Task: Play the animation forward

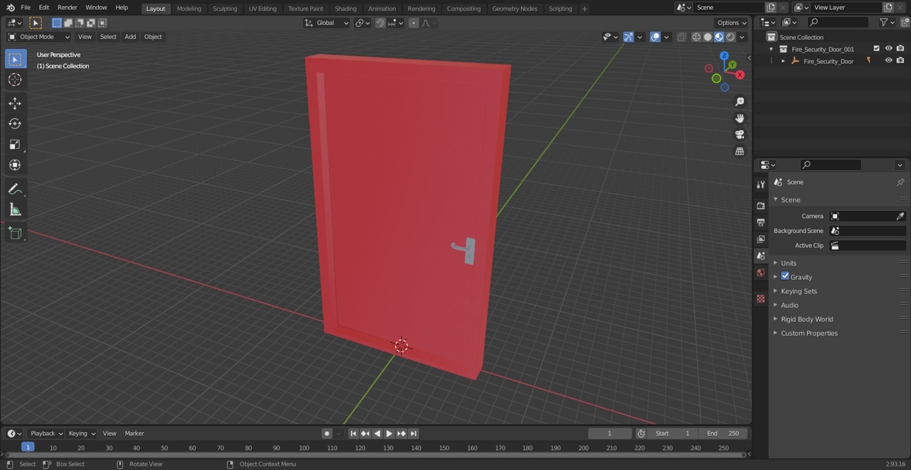Action: click(x=389, y=433)
